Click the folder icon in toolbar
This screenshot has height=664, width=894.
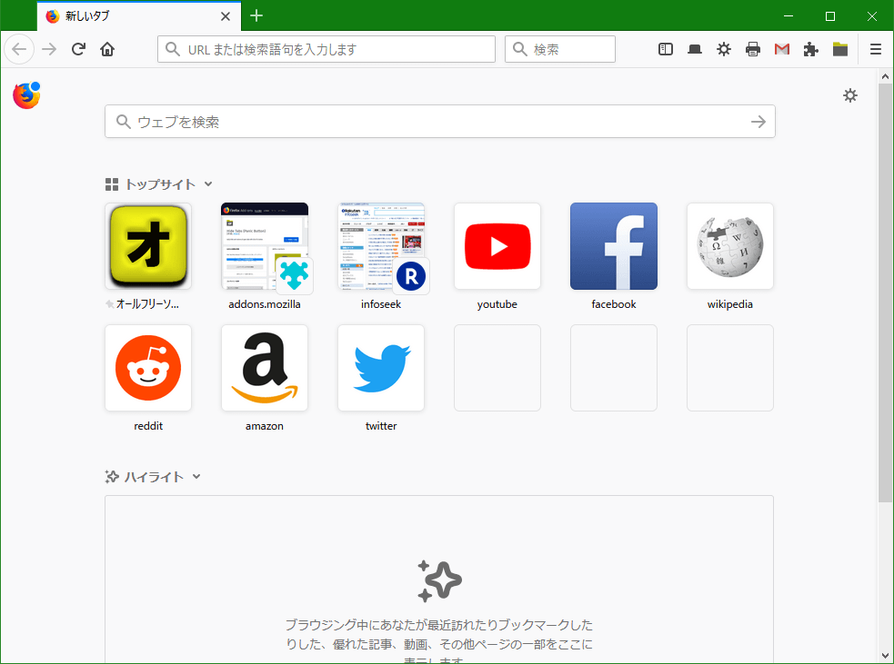point(839,50)
